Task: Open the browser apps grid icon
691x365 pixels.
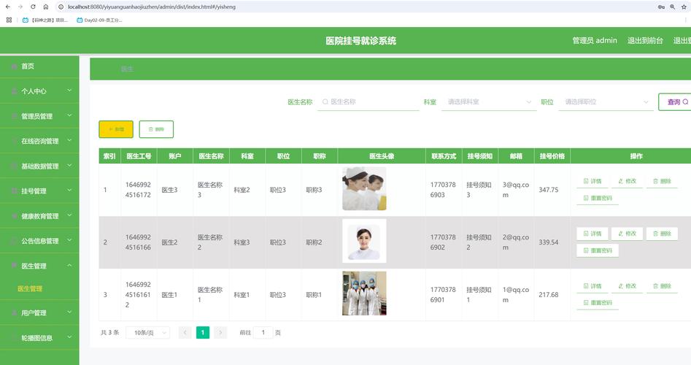Action: [x=9, y=20]
